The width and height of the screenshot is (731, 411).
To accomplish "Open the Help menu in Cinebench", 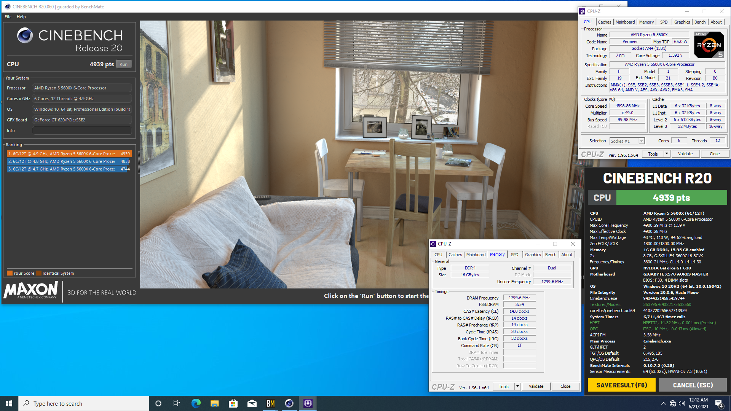I will point(21,17).
